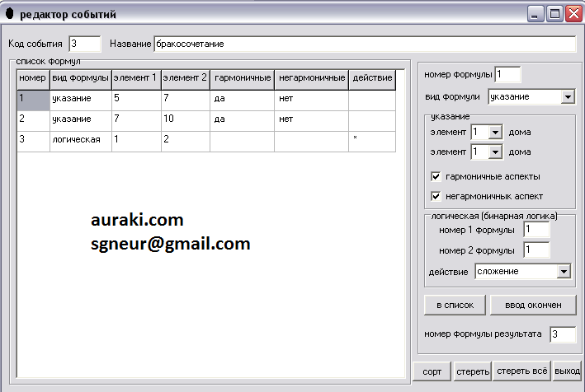Click the стереть button
Viewport: 585px width, 392px height.
pos(472,371)
